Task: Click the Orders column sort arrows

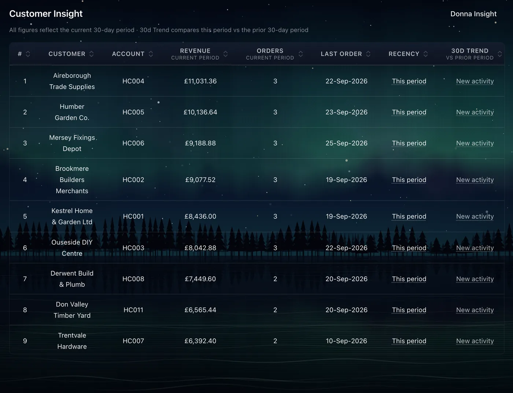Action: tap(300, 54)
